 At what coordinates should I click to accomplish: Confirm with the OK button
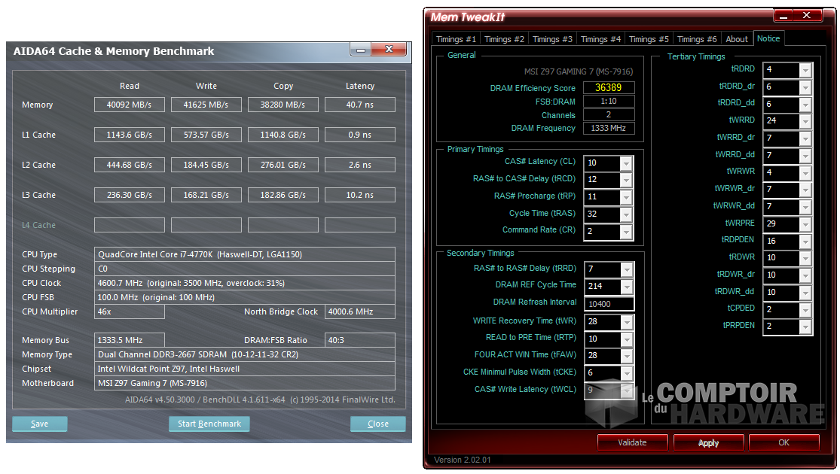pyautogui.click(x=783, y=442)
